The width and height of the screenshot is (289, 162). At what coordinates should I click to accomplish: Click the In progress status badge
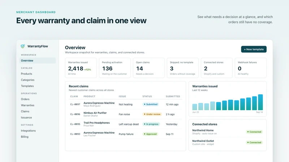coord(151,124)
